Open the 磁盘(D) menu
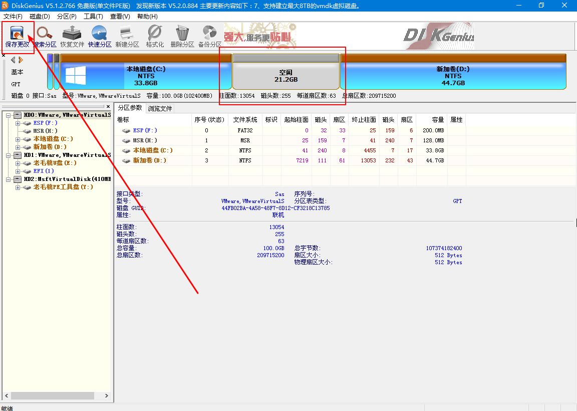This screenshot has width=577, height=411. (x=40, y=17)
